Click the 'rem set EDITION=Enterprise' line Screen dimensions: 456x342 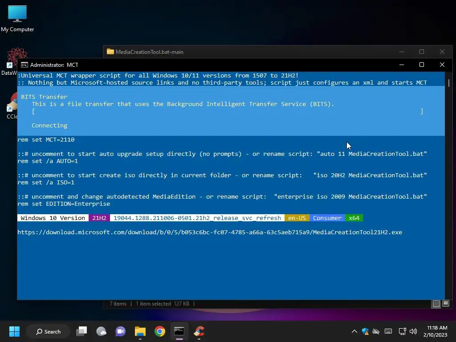tap(64, 204)
